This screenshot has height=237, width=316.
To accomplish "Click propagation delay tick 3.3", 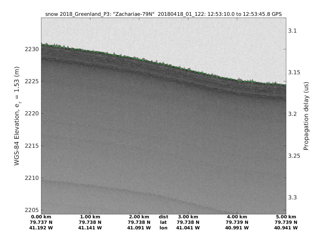I will point(292,197).
